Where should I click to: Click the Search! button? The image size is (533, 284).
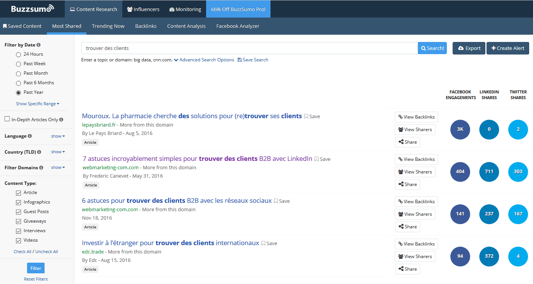click(x=432, y=48)
